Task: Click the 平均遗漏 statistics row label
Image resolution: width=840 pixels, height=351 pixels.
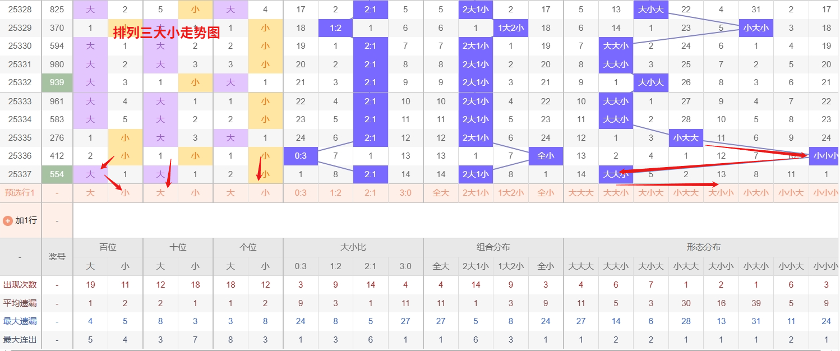Action: [x=20, y=303]
